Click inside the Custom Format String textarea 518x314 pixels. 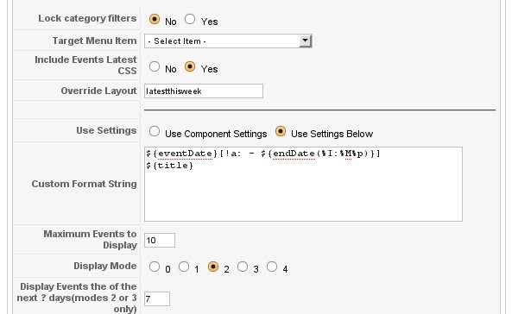[x=303, y=185]
